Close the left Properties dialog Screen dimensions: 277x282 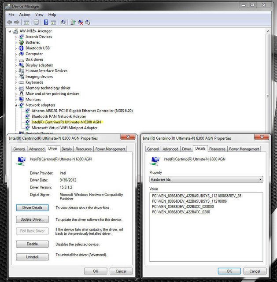coord(128,137)
